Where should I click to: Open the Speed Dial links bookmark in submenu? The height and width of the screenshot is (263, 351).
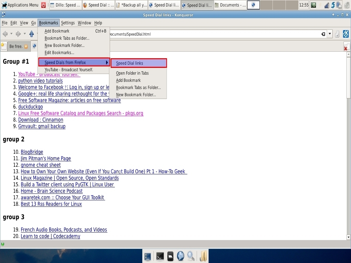tap(139, 63)
